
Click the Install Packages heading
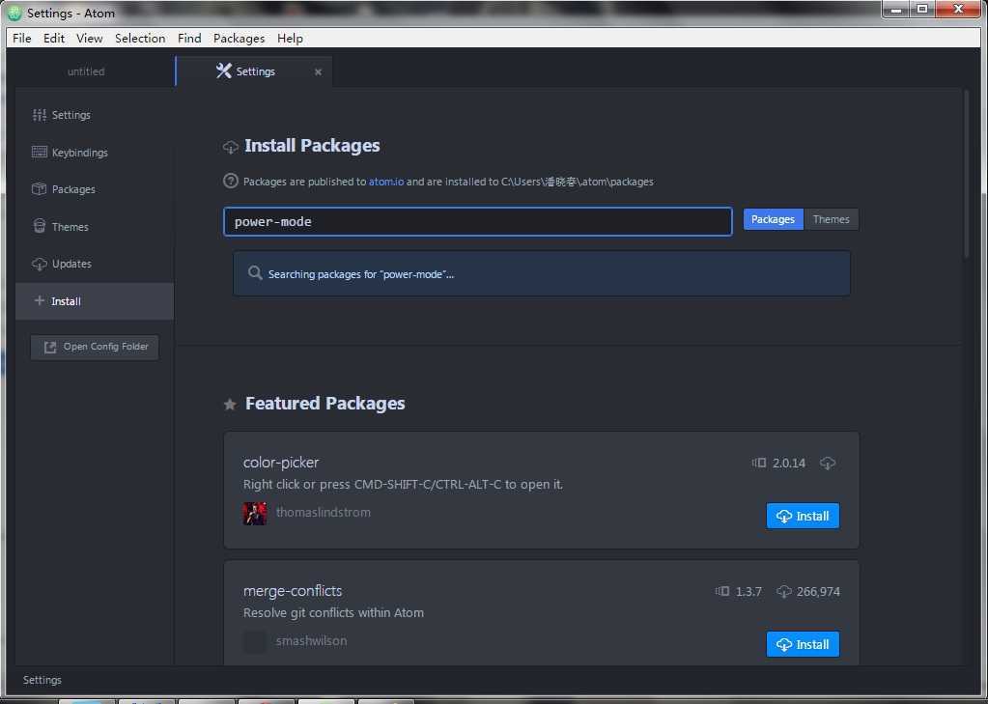tap(312, 146)
